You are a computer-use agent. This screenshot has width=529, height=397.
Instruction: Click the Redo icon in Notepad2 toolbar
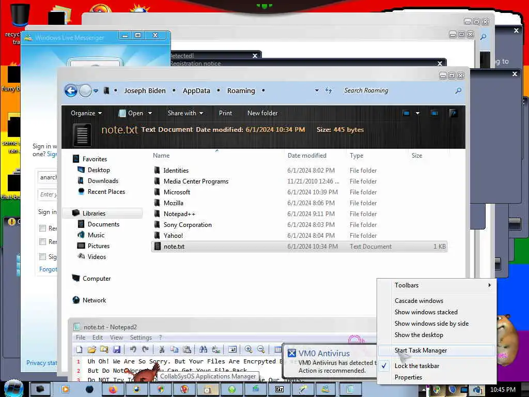[x=145, y=349]
